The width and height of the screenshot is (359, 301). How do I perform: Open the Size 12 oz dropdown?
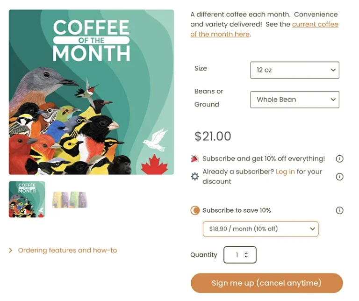pyautogui.click(x=294, y=70)
